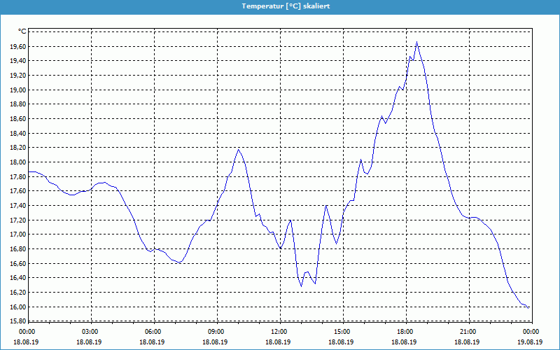Click the 17,00 y-axis value
The image size is (560, 350).
click(x=17, y=234)
